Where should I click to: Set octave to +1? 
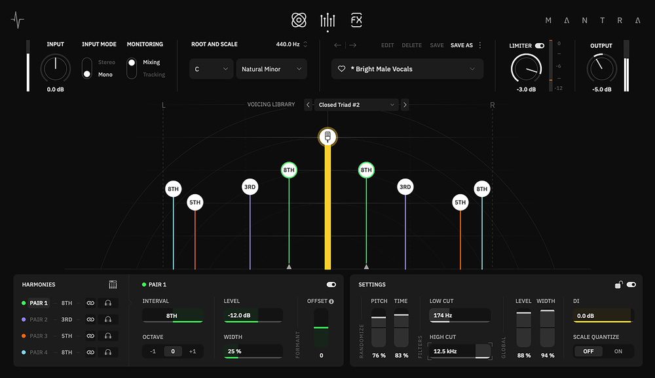[192, 351]
